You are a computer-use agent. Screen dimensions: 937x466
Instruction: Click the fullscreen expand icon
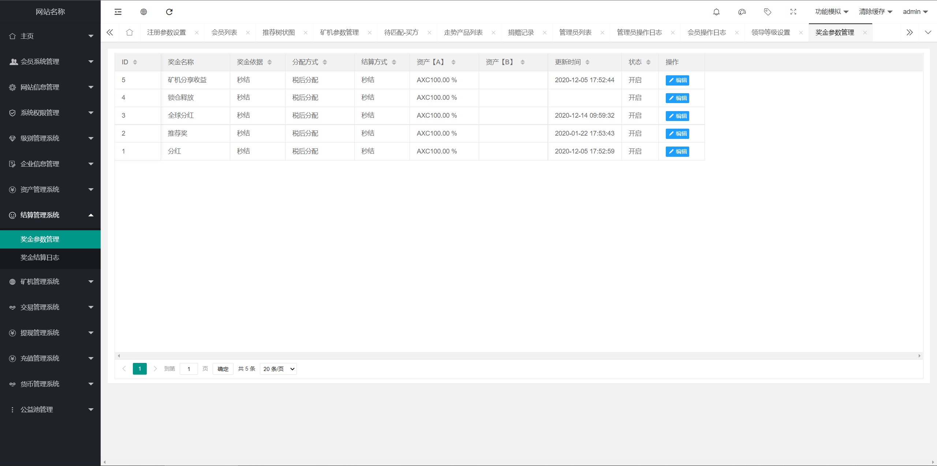[x=793, y=12]
